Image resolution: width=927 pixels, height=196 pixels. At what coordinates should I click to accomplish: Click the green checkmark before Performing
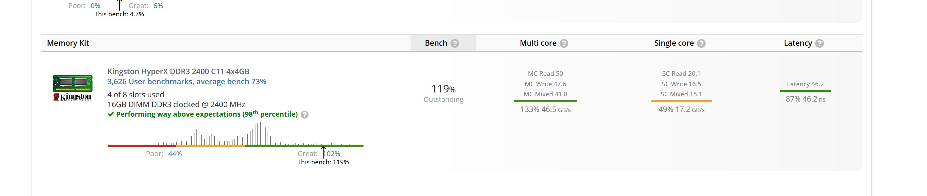click(111, 114)
